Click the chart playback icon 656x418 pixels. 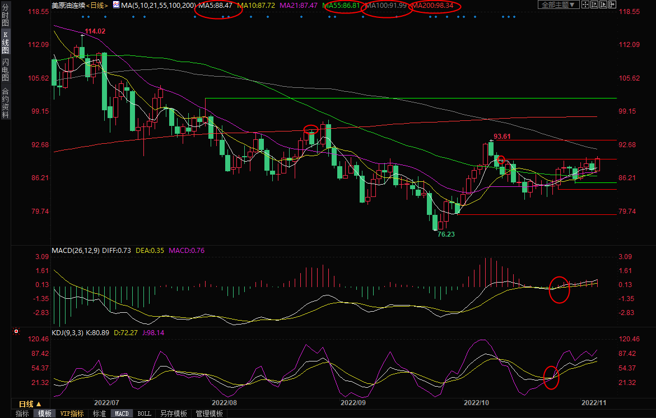604,4
